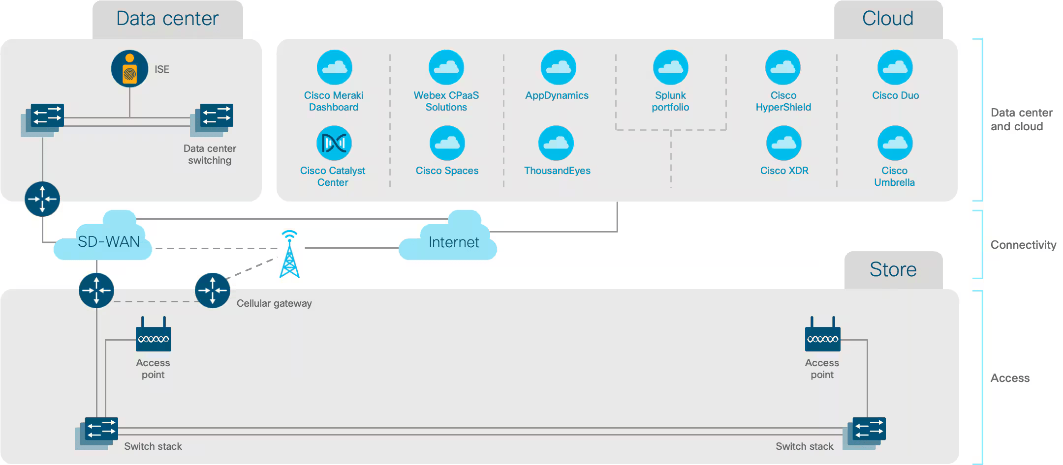Image resolution: width=1063 pixels, height=465 pixels.
Task: Click the left 'Access point' label
Action: coord(153,369)
